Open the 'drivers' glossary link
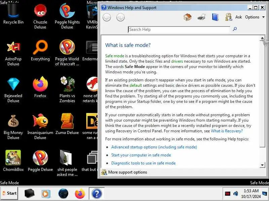Screen dimensions: 269x201 tap(177, 61)
